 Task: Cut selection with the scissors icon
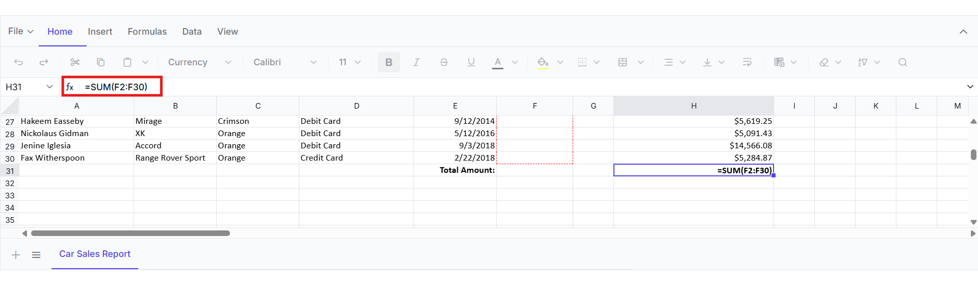click(x=75, y=62)
